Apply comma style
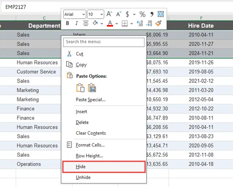This screenshot has width=233, height=187. (152, 14)
